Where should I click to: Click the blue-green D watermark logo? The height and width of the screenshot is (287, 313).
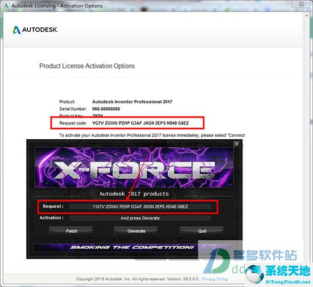point(217,261)
